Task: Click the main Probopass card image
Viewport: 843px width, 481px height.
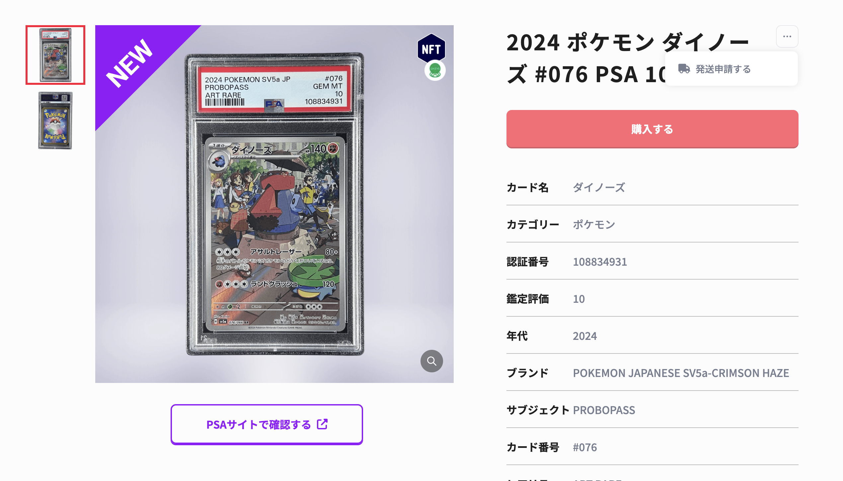Action: (274, 204)
